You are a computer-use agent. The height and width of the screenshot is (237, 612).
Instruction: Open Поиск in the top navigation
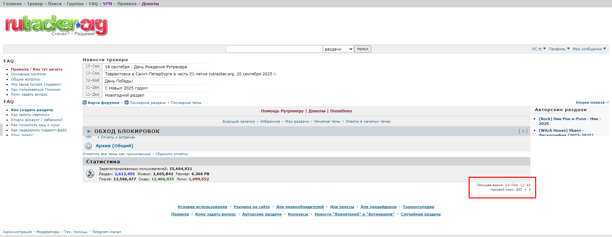click(55, 4)
